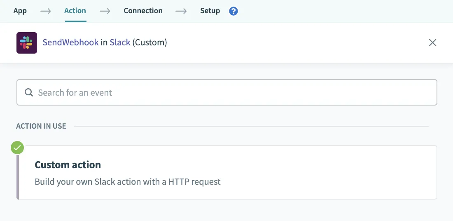The height and width of the screenshot is (221, 453).
Task: Click the (Custom) label in header
Action: pyautogui.click(x=150, y=42)
